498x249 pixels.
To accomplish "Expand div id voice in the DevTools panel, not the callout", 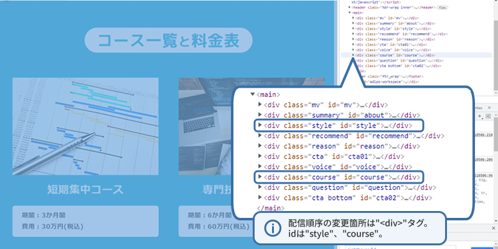I will [x=353, y=50].
